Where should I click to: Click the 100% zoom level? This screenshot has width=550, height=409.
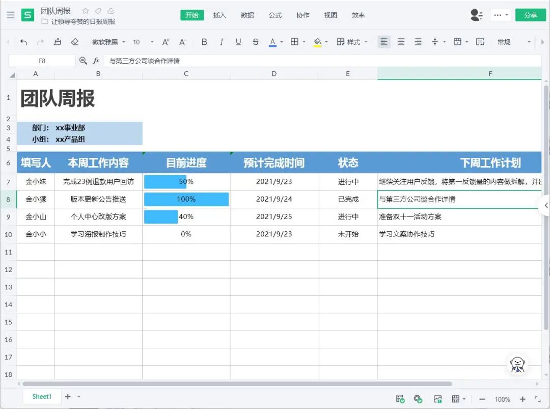tap(502, 399)
